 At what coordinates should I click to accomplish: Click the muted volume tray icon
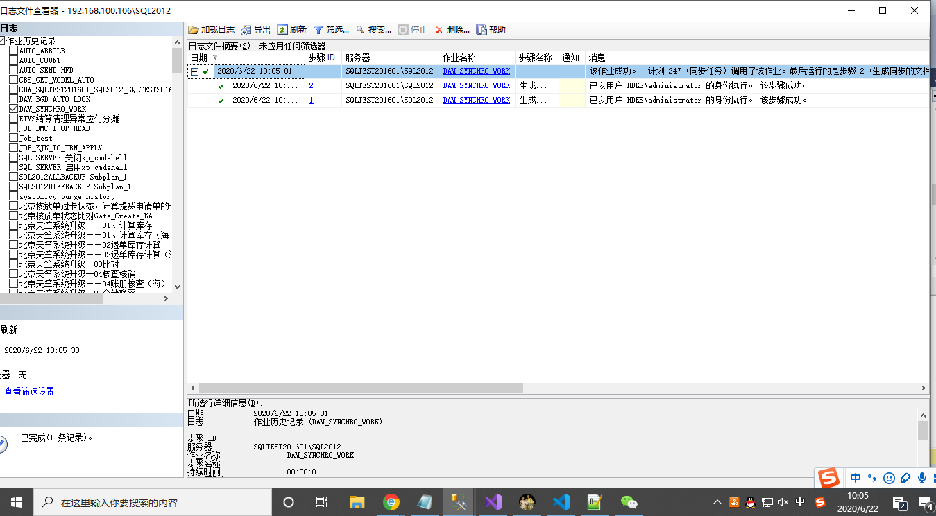coord(783,502)
